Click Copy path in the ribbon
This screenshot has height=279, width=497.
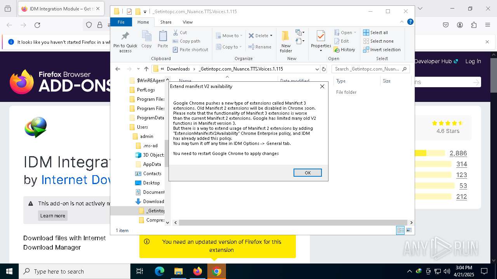(186, 41)
